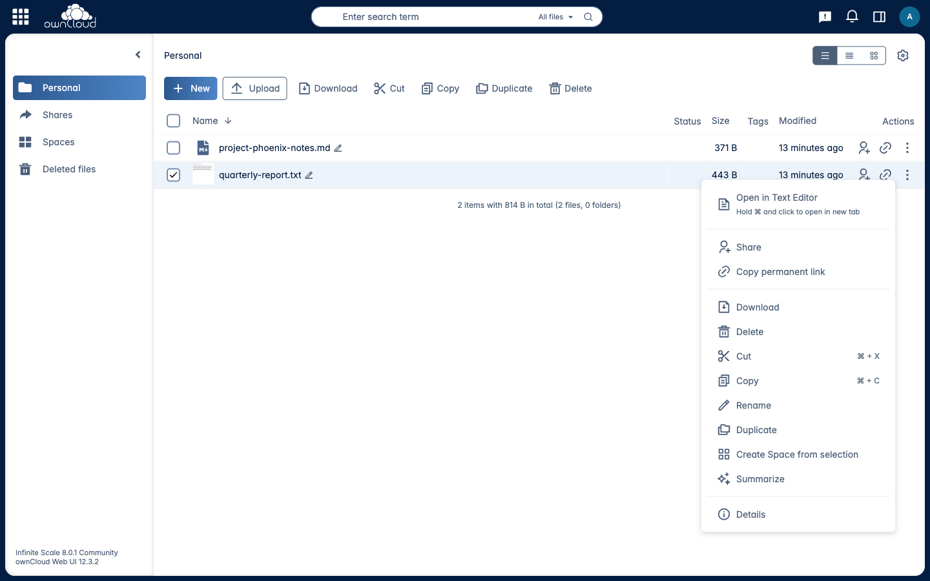Screen dimensions: 930x581
Task: Choose Duplicate from context menu
Action: coord(798,430)
